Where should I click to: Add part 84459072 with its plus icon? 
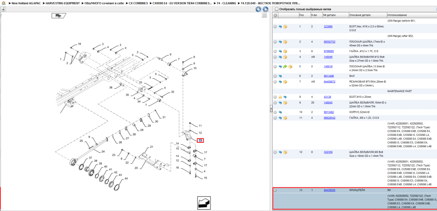[x=275, y=82]
